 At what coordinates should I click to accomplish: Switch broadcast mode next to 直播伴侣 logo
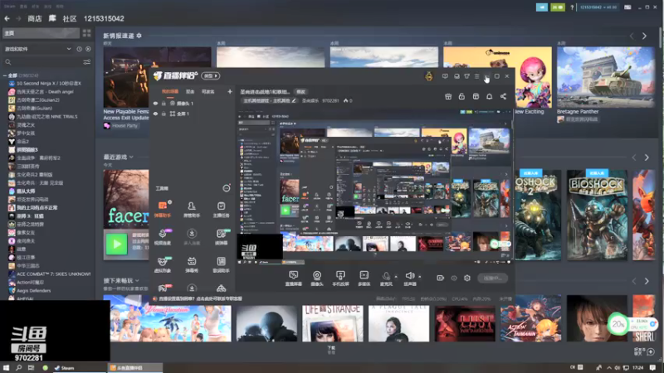click(x=211, y=76)
